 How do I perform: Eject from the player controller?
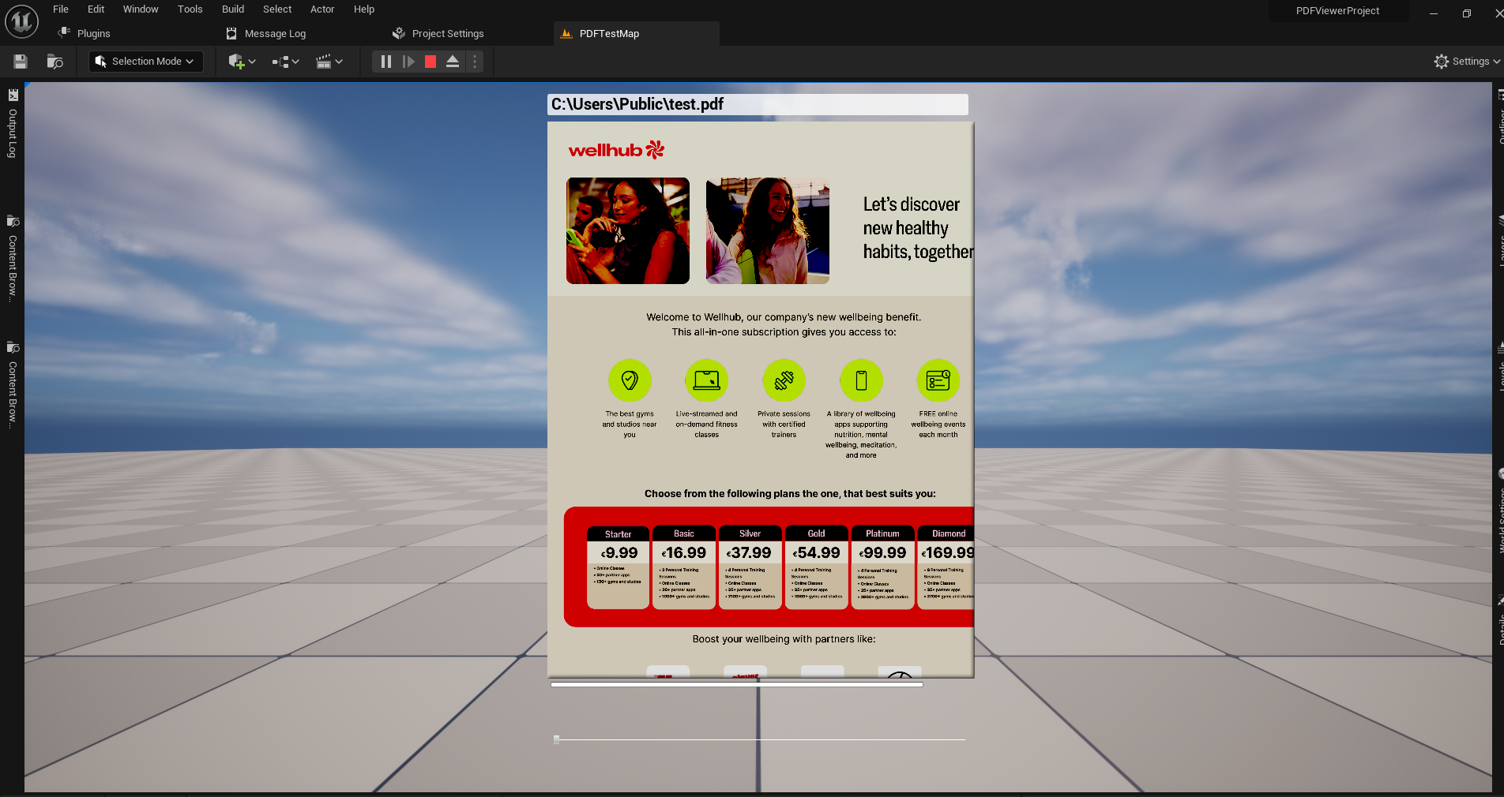point(453,62)
